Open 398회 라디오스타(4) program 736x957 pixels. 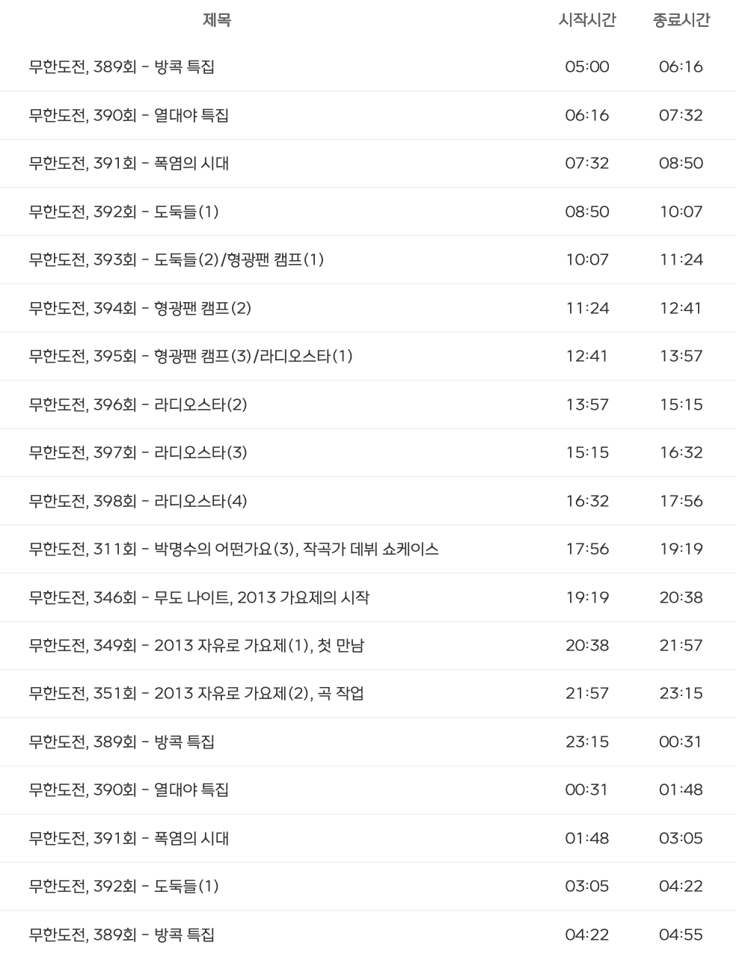point(368,501)
